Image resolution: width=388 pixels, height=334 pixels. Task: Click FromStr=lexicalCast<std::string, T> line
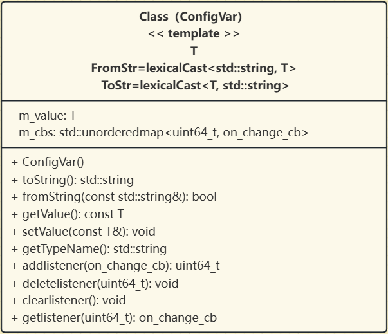coord(194,68)
